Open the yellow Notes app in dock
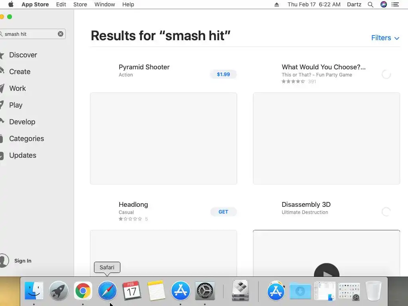 tap(156, 290)
